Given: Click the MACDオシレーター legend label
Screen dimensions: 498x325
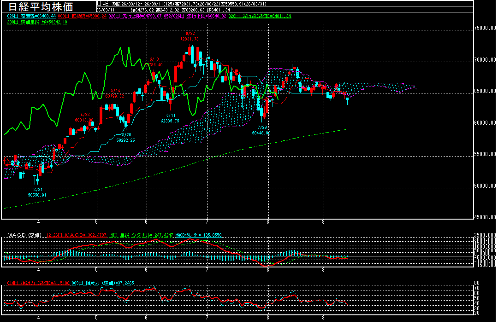Looking at the screenshot, I should (x=198, y=235).
